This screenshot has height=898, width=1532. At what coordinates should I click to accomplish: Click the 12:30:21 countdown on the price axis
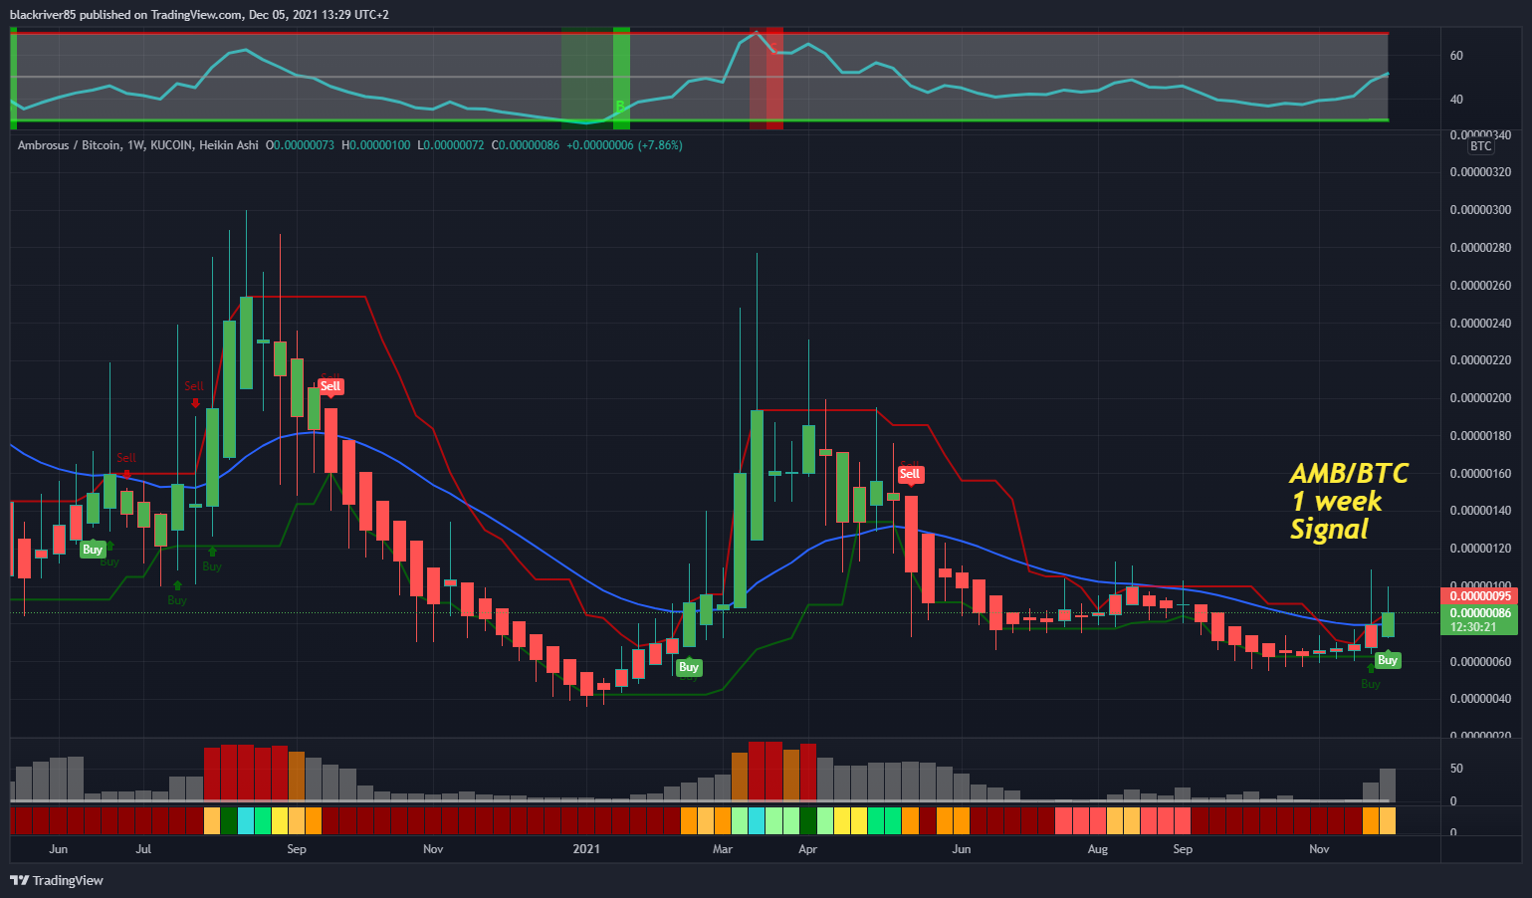[x=1473, y=627]
